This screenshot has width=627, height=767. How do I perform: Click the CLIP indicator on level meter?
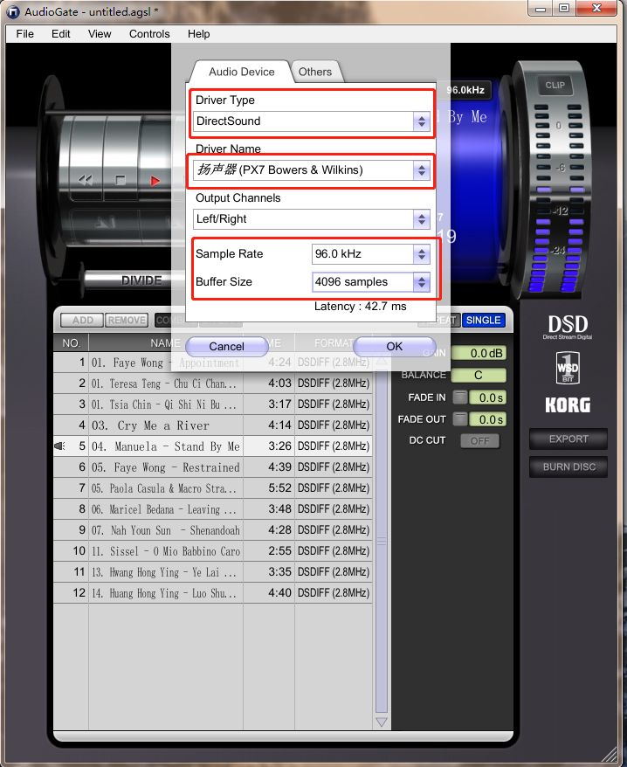coord(555,85)
